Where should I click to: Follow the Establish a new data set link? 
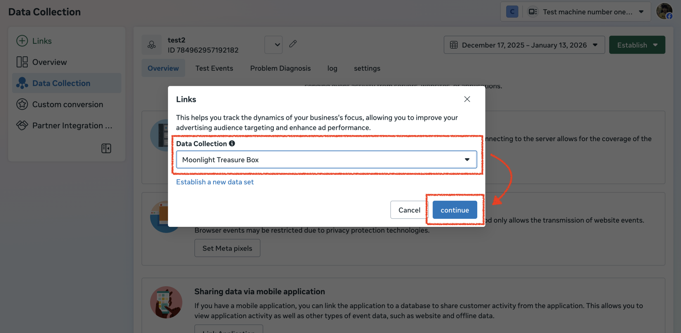point(215,182)
